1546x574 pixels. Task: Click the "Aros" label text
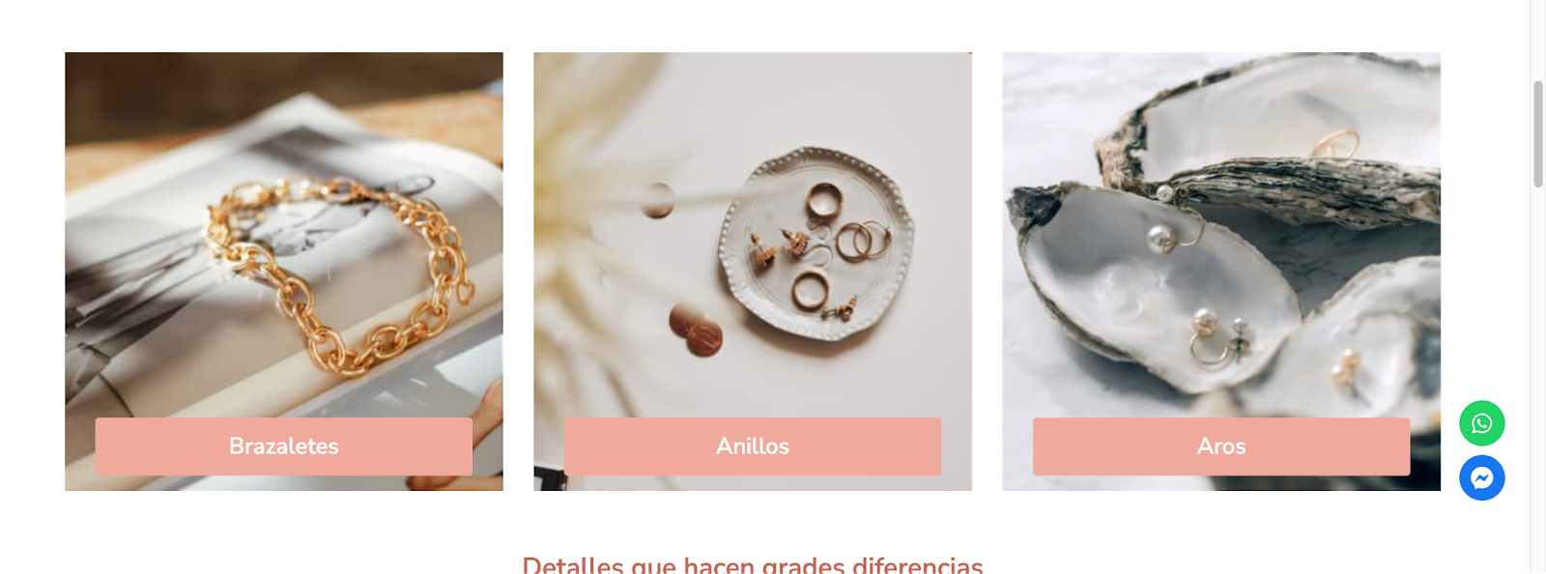1220,446
